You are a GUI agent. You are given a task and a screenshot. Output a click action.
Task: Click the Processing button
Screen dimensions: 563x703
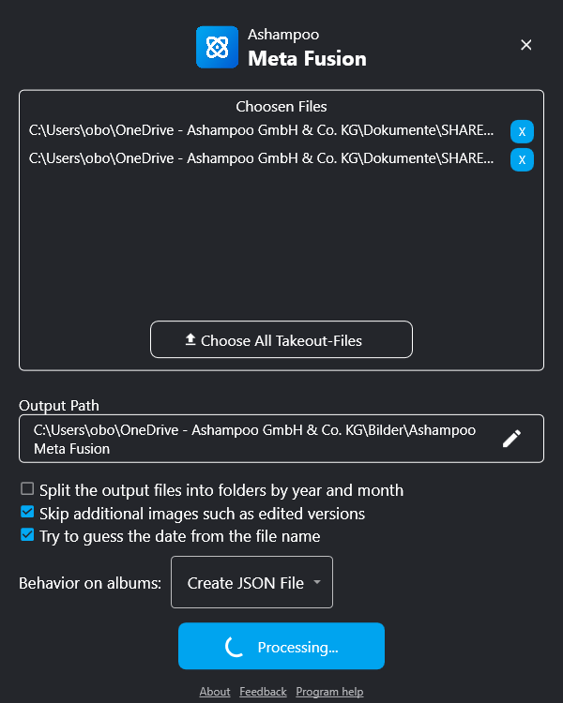(x=281, y=646)
